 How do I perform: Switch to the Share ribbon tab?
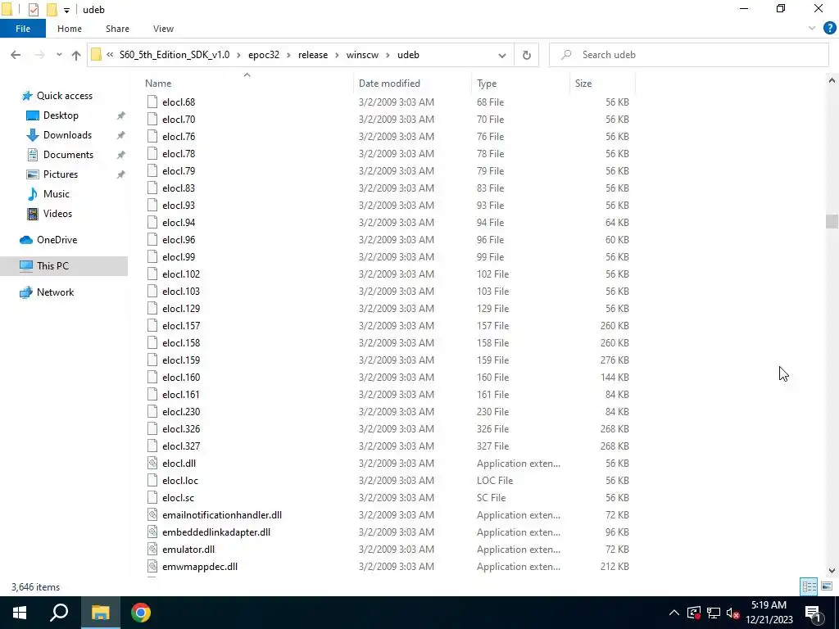coord(117,29)
